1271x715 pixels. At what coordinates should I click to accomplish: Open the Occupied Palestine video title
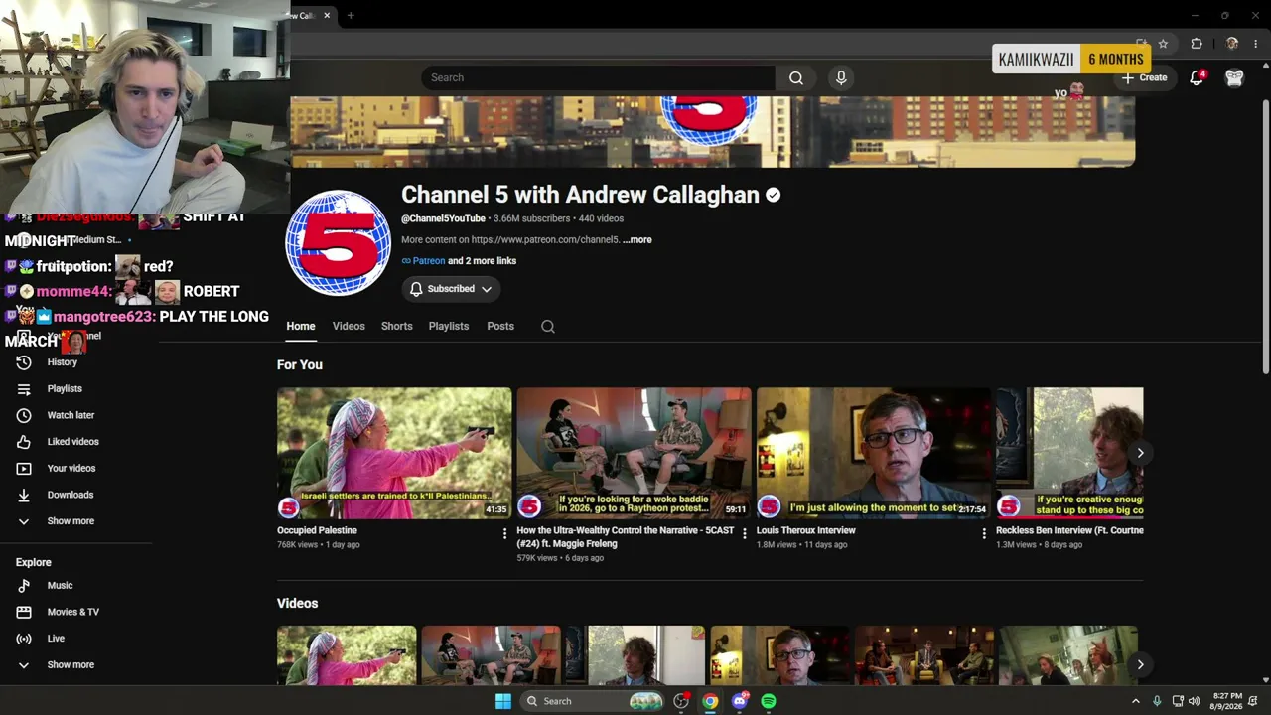pyautogui.click(x=317, y=530)
